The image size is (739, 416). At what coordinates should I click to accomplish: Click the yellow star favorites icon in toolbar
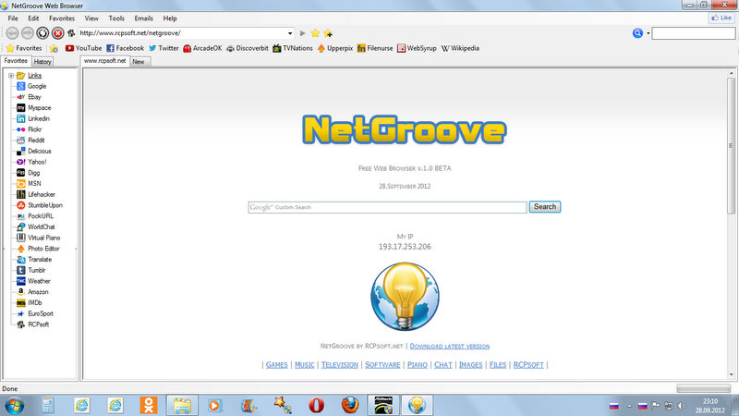(x=315, y=33)
